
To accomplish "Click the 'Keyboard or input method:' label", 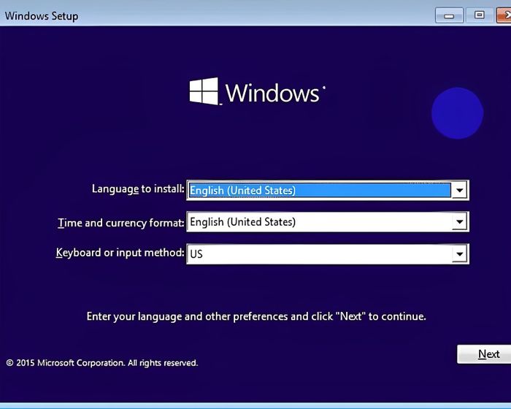I will (x=120, y=253).
